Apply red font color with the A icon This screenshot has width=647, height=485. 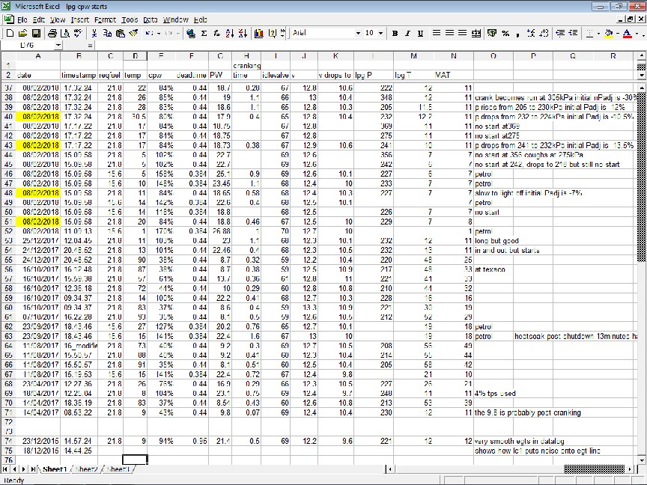[x=627, y=34]
